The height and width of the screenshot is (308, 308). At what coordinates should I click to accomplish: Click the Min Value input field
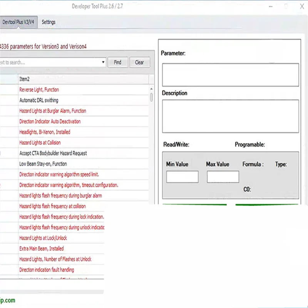[182, 177]
